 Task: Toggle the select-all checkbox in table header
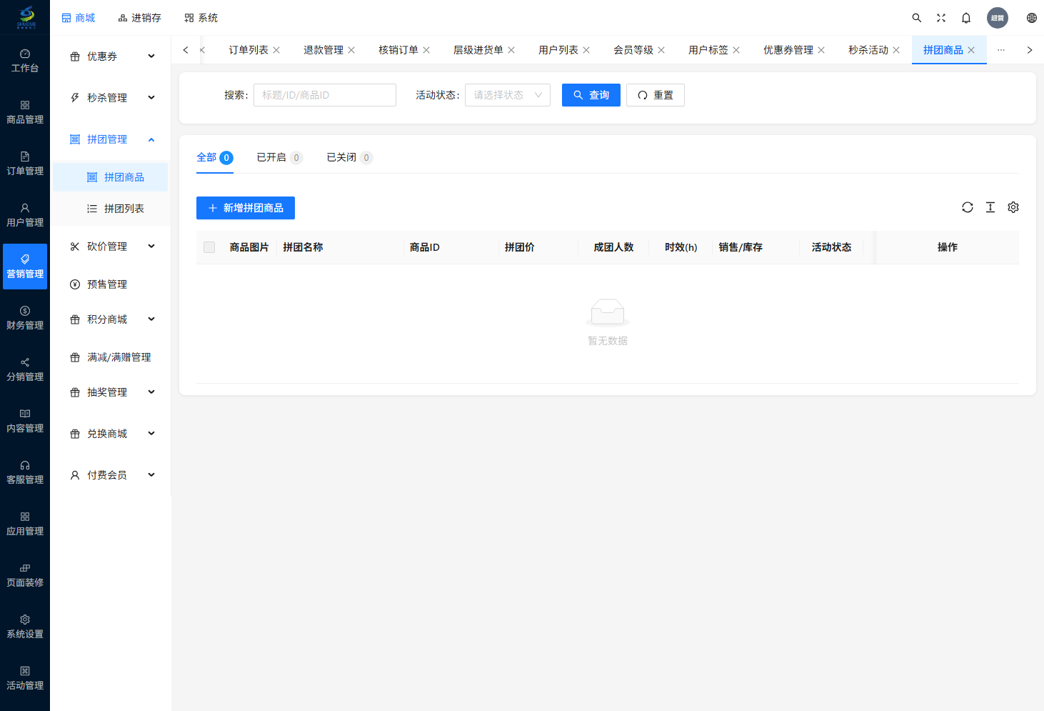209,247
